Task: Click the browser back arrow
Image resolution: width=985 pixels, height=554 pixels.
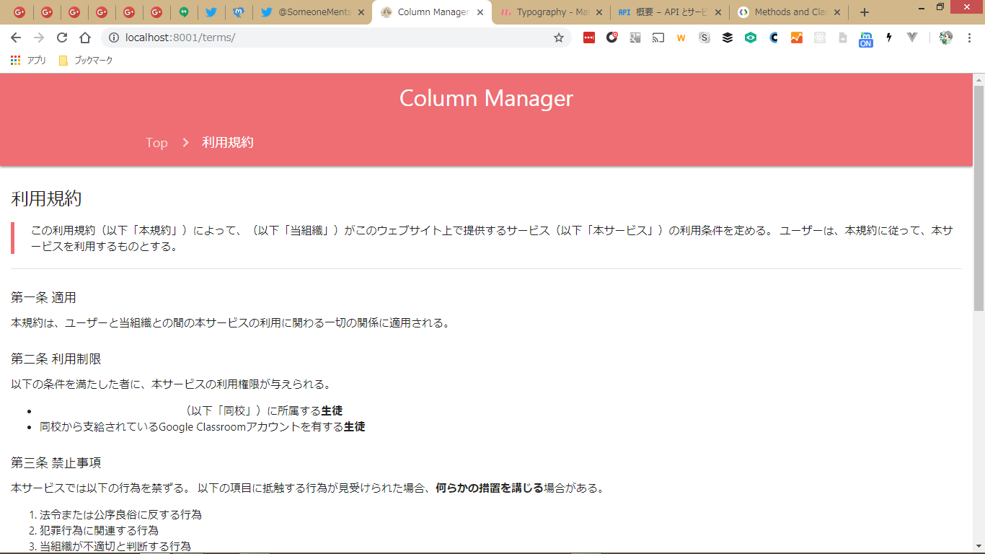Action: [16, 38]
